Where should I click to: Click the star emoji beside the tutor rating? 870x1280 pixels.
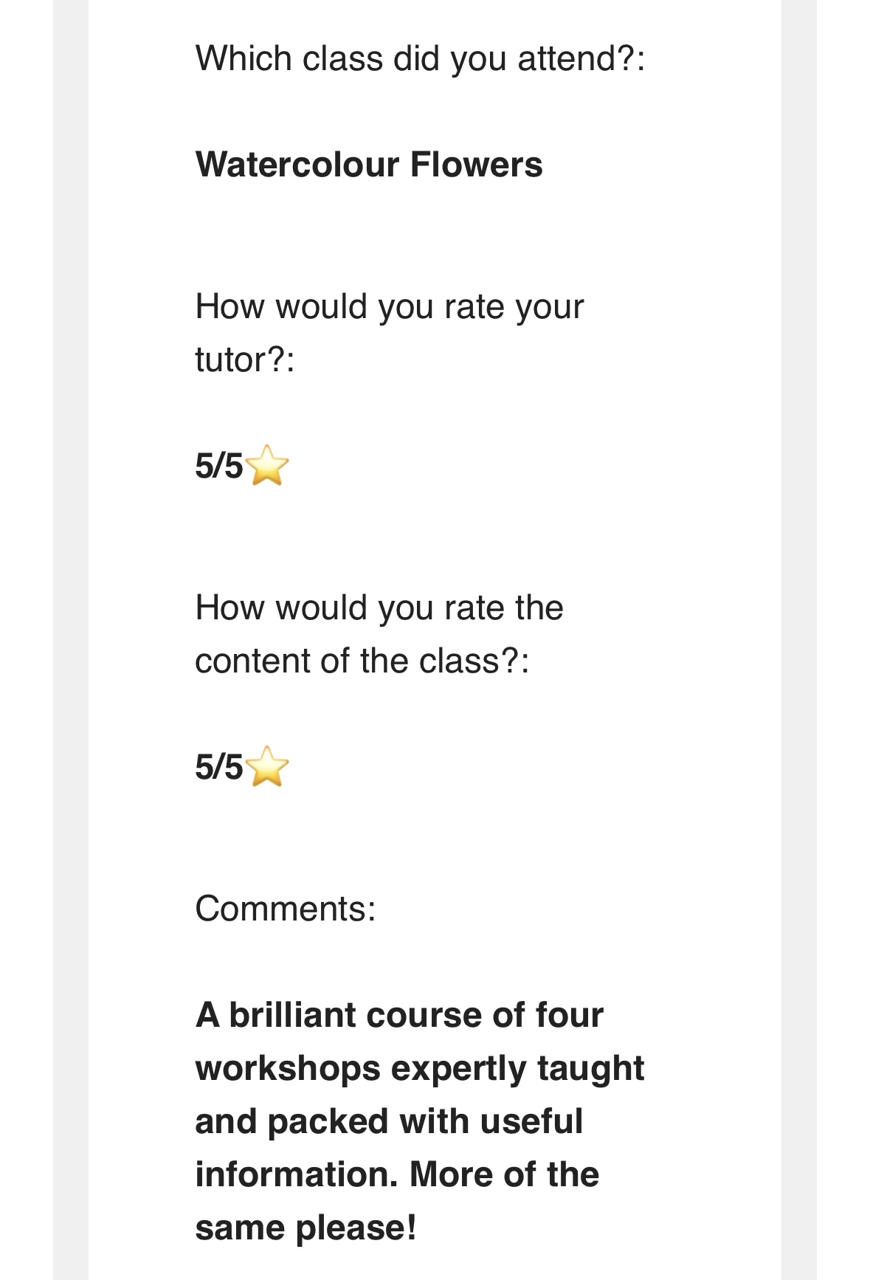click(x=266, y=466)
